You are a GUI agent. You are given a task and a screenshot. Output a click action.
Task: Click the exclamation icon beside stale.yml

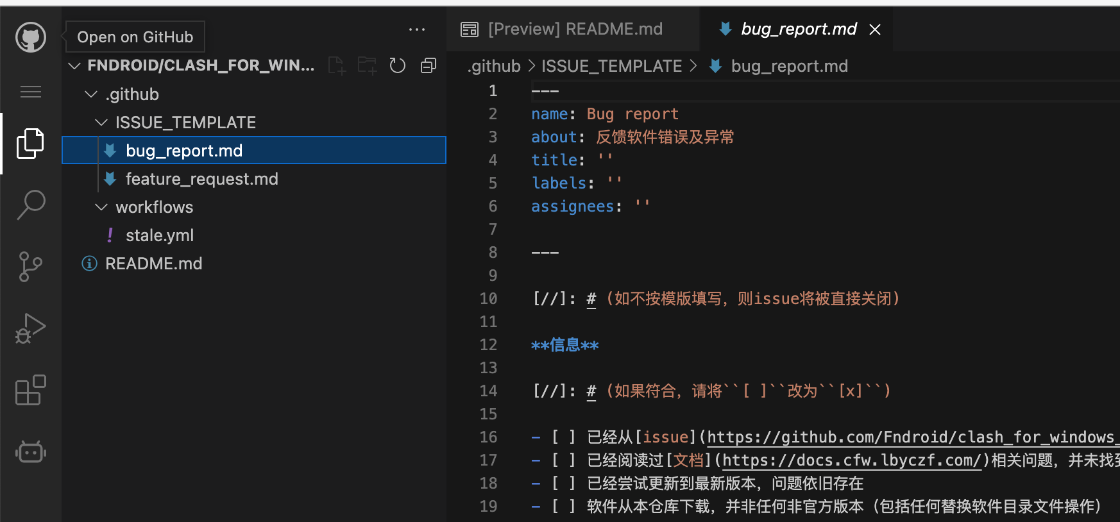[x=110, y=235]
